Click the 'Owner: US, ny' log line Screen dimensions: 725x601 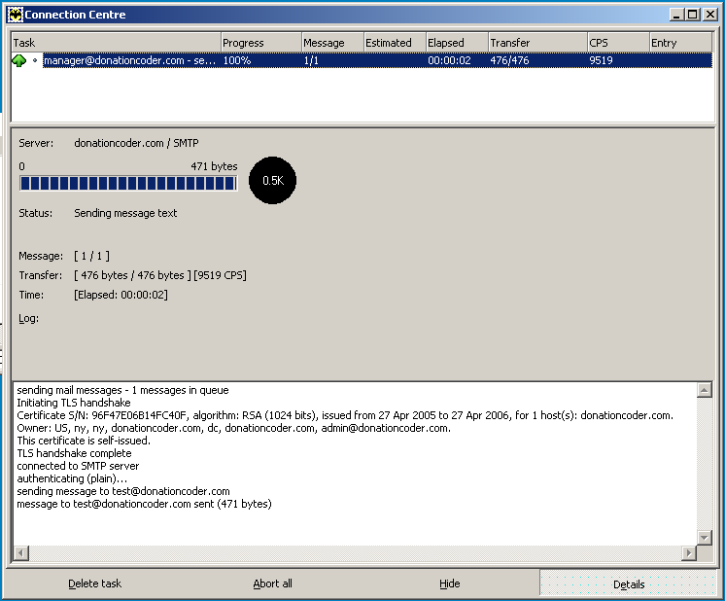(x=233, y=428)
